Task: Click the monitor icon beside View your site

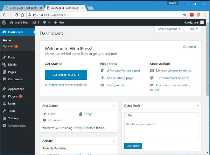Action: click(x=103, y=85)
